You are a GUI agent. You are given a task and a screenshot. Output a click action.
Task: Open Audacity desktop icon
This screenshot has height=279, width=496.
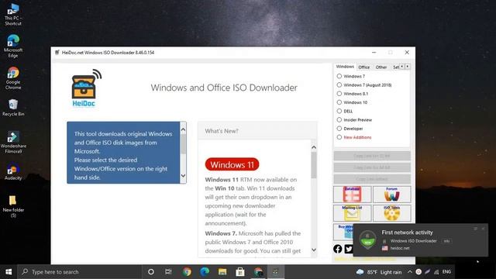[x=13, y=172]
